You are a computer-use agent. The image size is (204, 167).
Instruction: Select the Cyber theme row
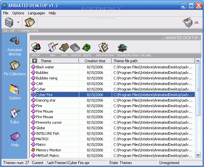112,89
